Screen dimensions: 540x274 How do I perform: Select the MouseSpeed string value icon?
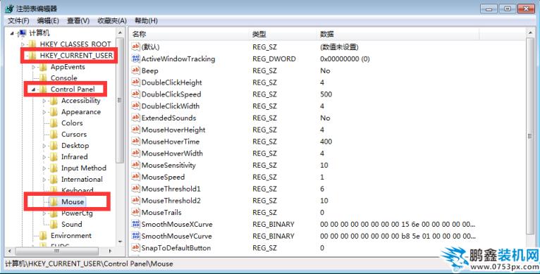point(135,177)
